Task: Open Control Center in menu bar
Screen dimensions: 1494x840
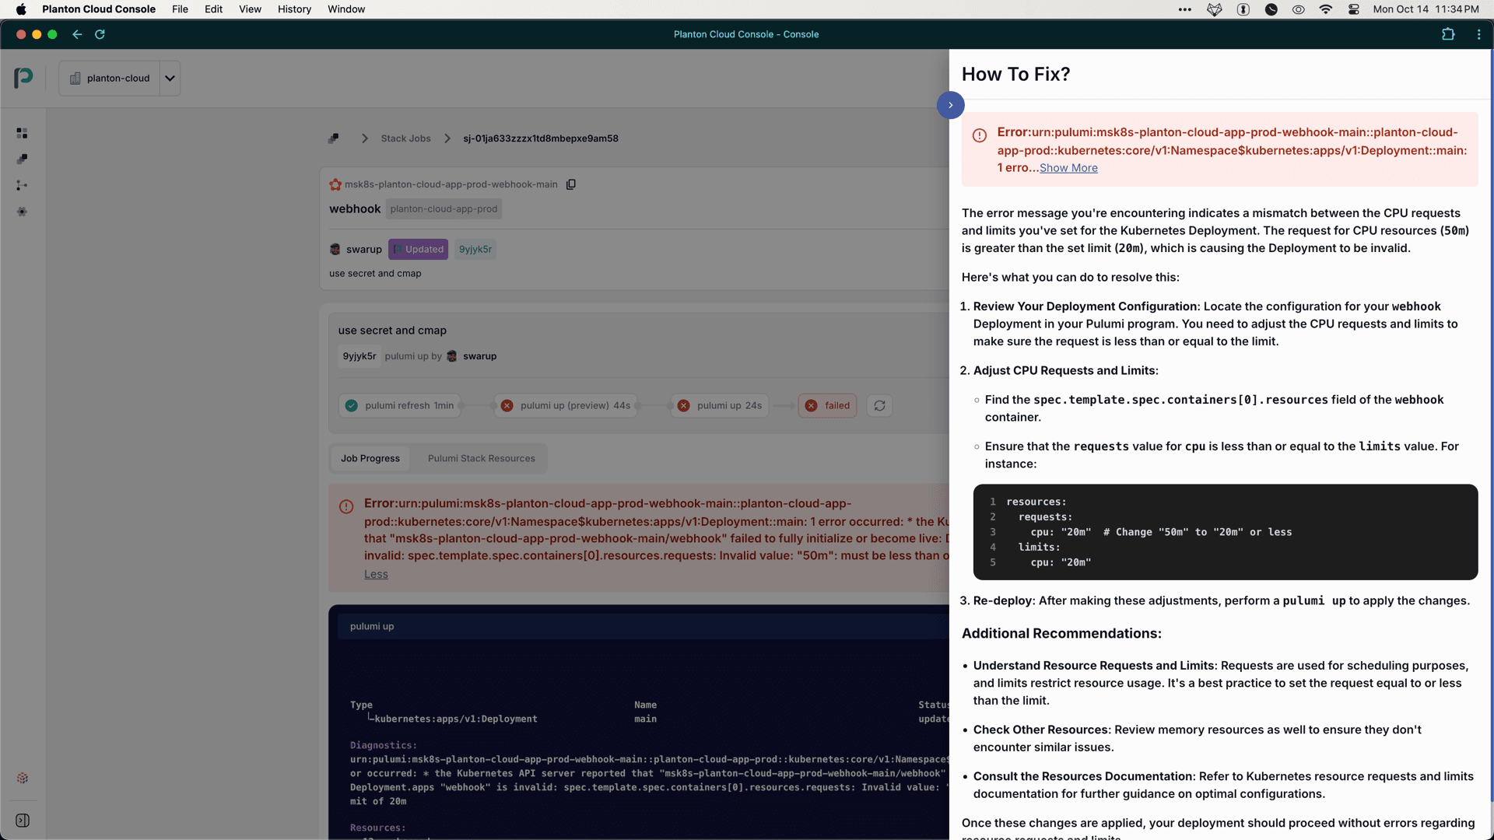Action: 1354,9
